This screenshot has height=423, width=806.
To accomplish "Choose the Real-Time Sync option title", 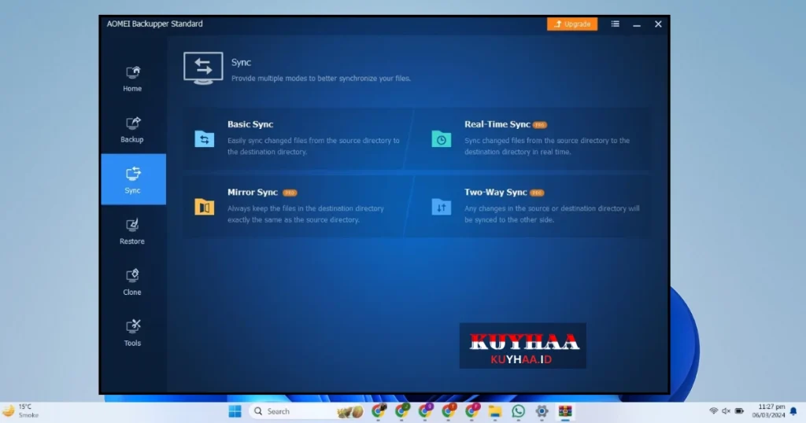I will pos(497,124).
